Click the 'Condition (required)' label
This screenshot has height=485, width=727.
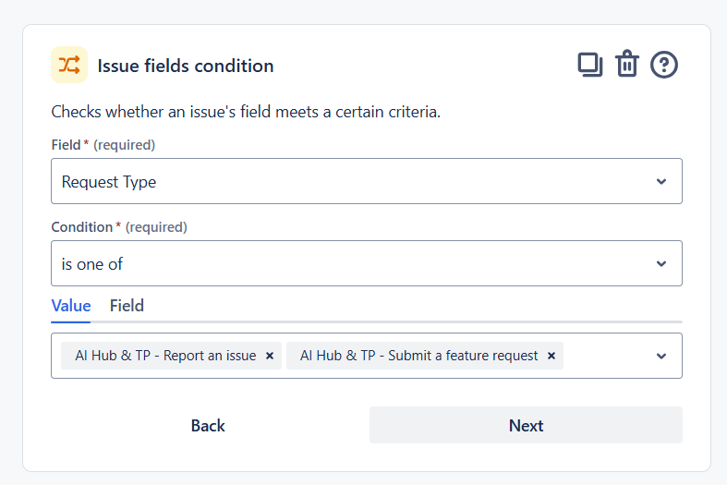(119, 227)
